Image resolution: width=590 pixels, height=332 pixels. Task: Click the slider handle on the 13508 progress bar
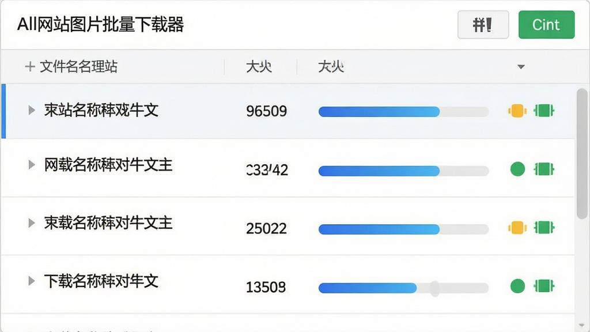click(435, 288)
